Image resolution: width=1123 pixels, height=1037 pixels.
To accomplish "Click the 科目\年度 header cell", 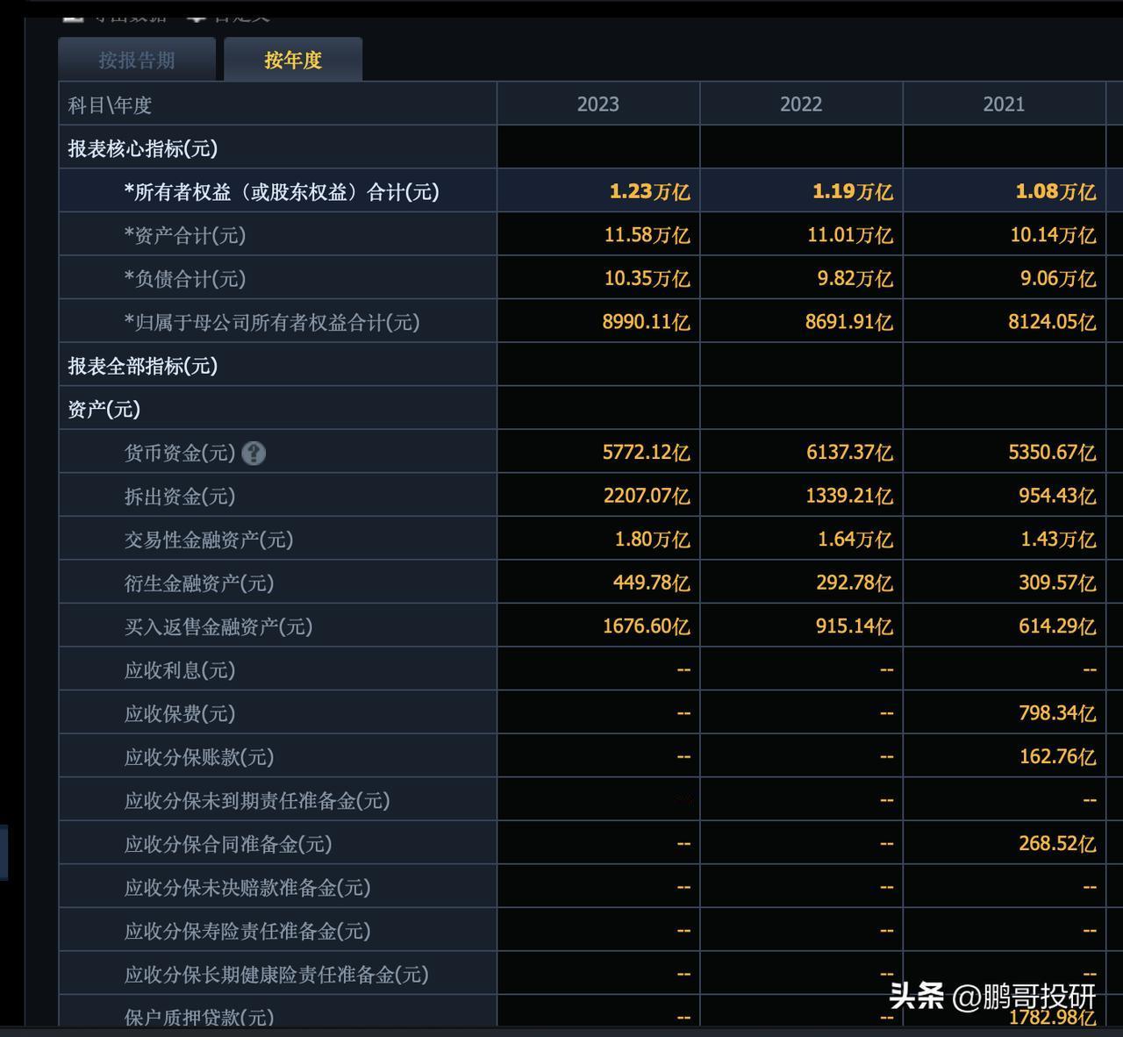I will (277, 104).
